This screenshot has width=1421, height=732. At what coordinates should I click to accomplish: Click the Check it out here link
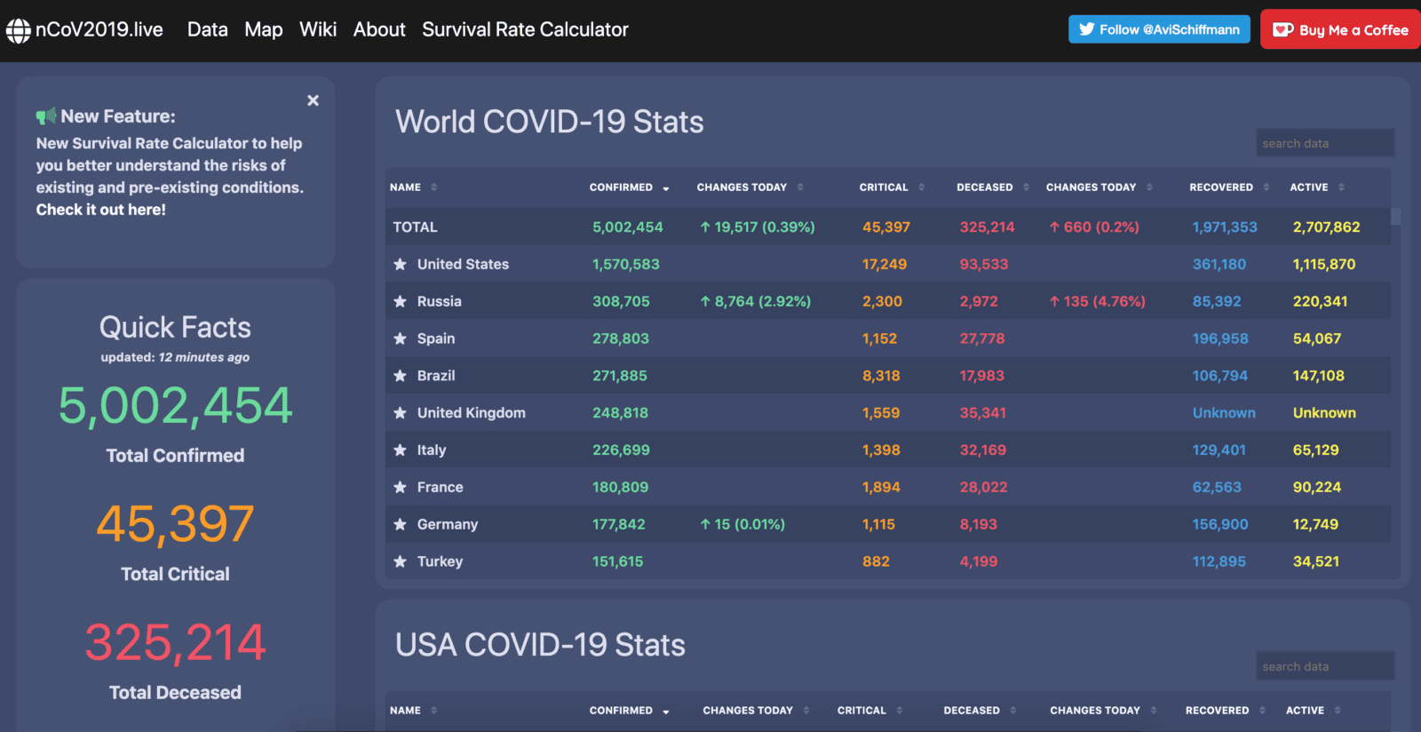click(x=100, y=210)
